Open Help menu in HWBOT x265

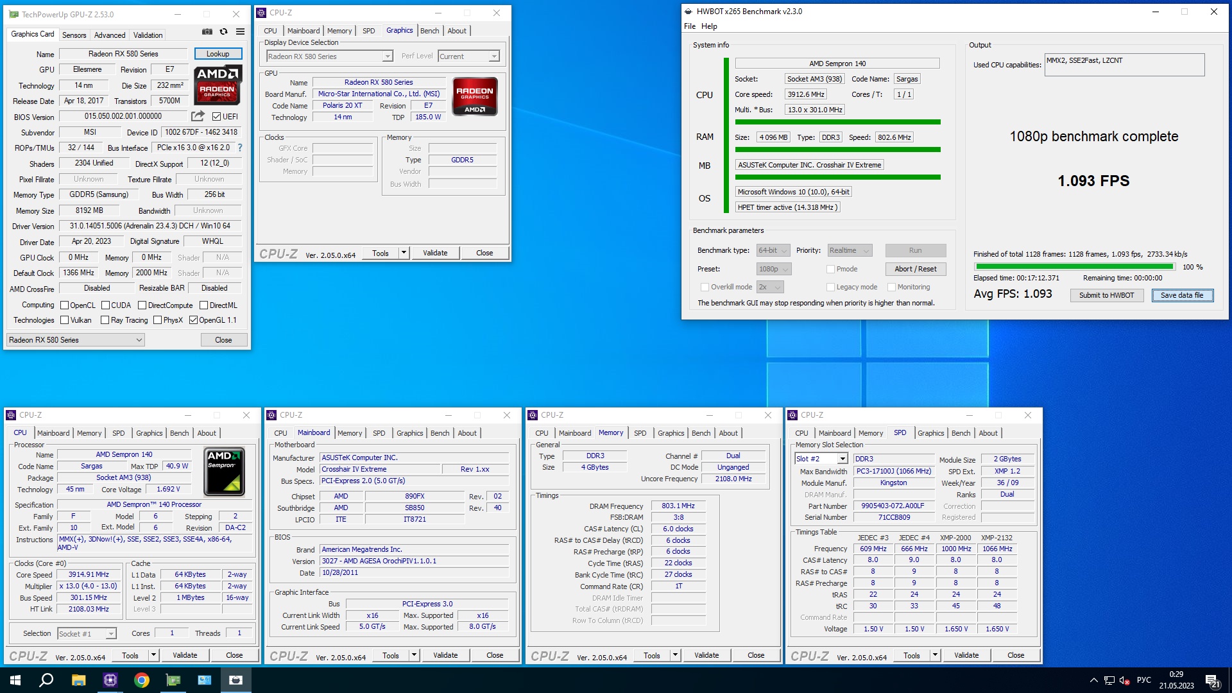[x=709, y=26]
